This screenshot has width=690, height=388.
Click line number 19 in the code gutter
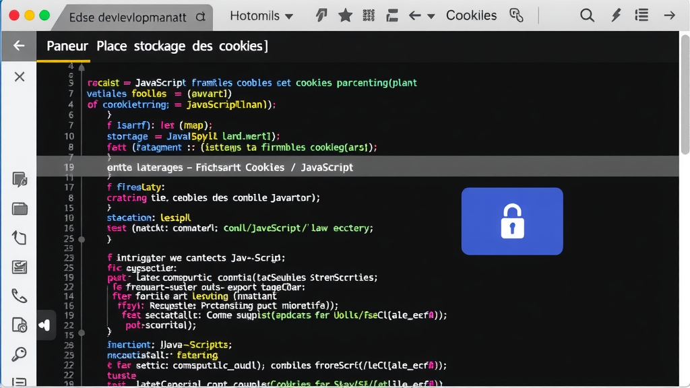[x=71, y=167]
